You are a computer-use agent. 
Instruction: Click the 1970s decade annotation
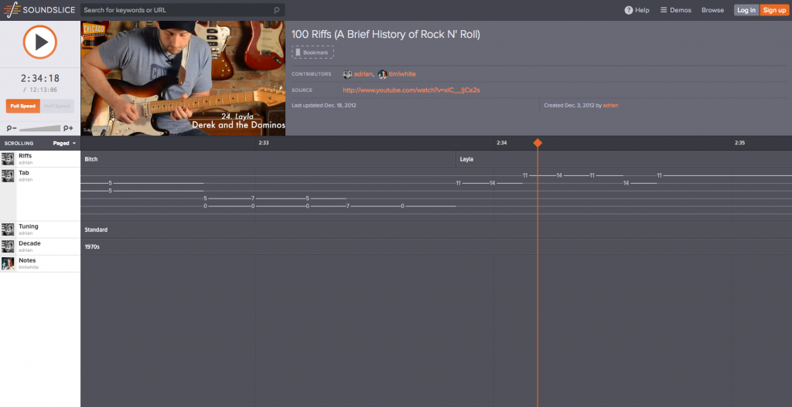pos(92,247)
